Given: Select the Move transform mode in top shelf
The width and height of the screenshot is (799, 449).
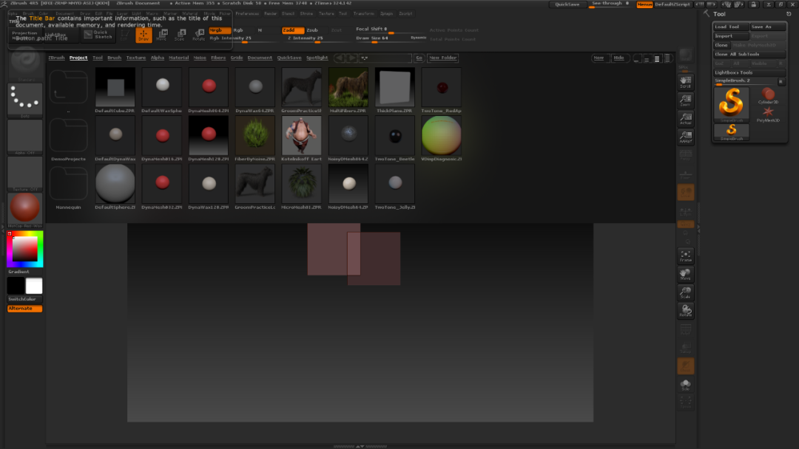Looking at the screenshot, I should [x=162, y=35].
